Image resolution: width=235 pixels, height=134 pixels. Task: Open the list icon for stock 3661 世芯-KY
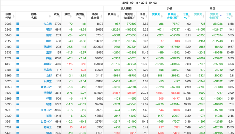point(17,121)
